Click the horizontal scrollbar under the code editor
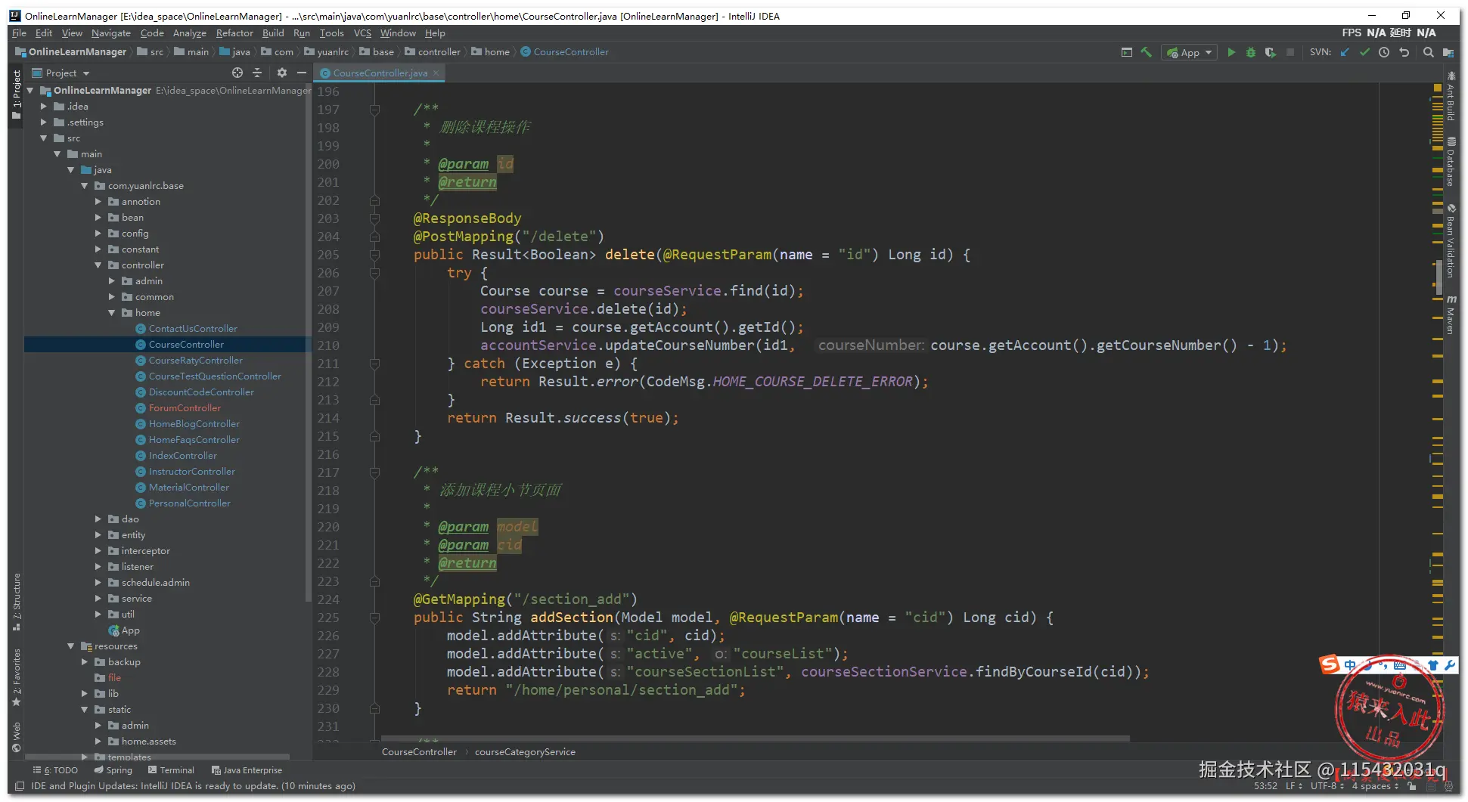This screenshot has height=802, width=1468. click(755, 739)
